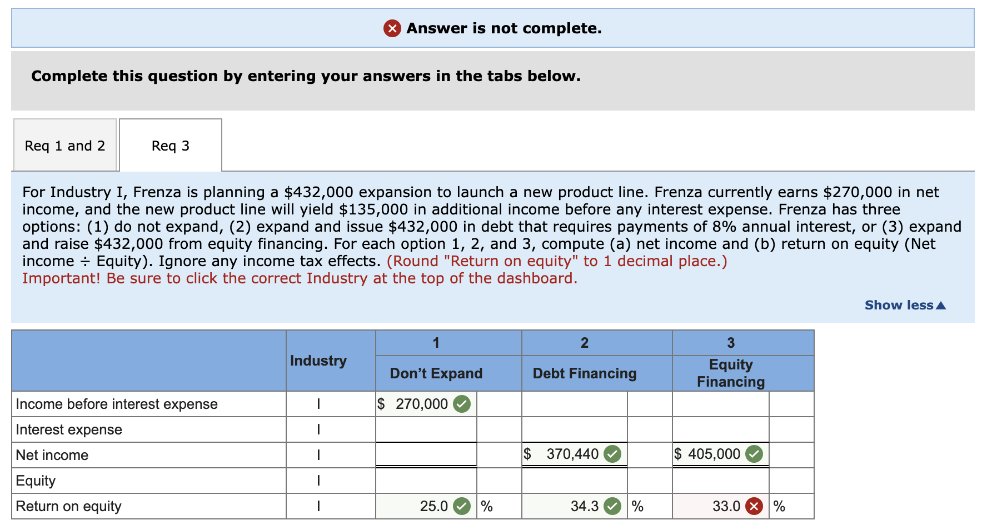Click the Income before interest cell for Equity Financing
987x530 pixels.
tap(720, 404)
